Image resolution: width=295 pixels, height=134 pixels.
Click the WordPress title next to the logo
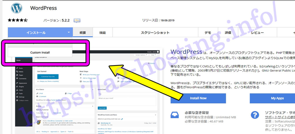[x=44, y=8]
